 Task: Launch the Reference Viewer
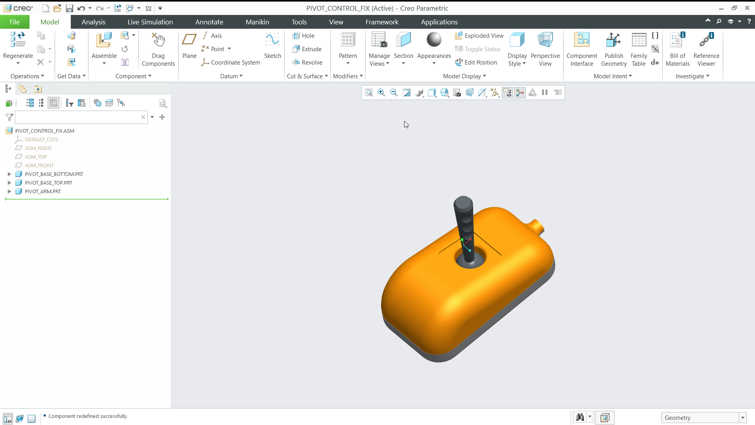706,49
